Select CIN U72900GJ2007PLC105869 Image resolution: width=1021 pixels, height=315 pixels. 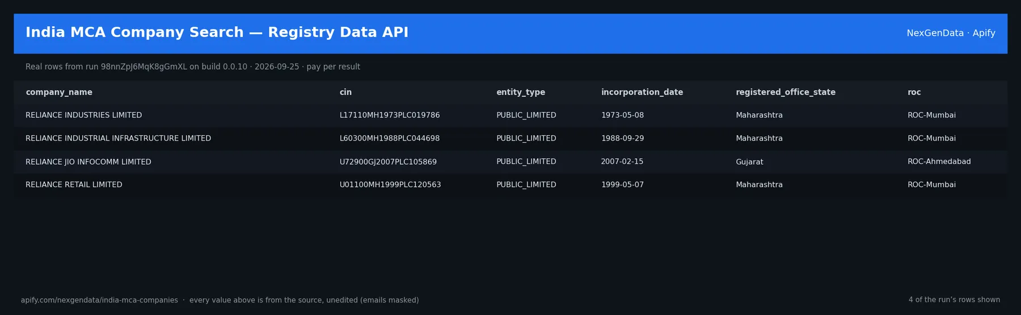click(x=388, y=162)
